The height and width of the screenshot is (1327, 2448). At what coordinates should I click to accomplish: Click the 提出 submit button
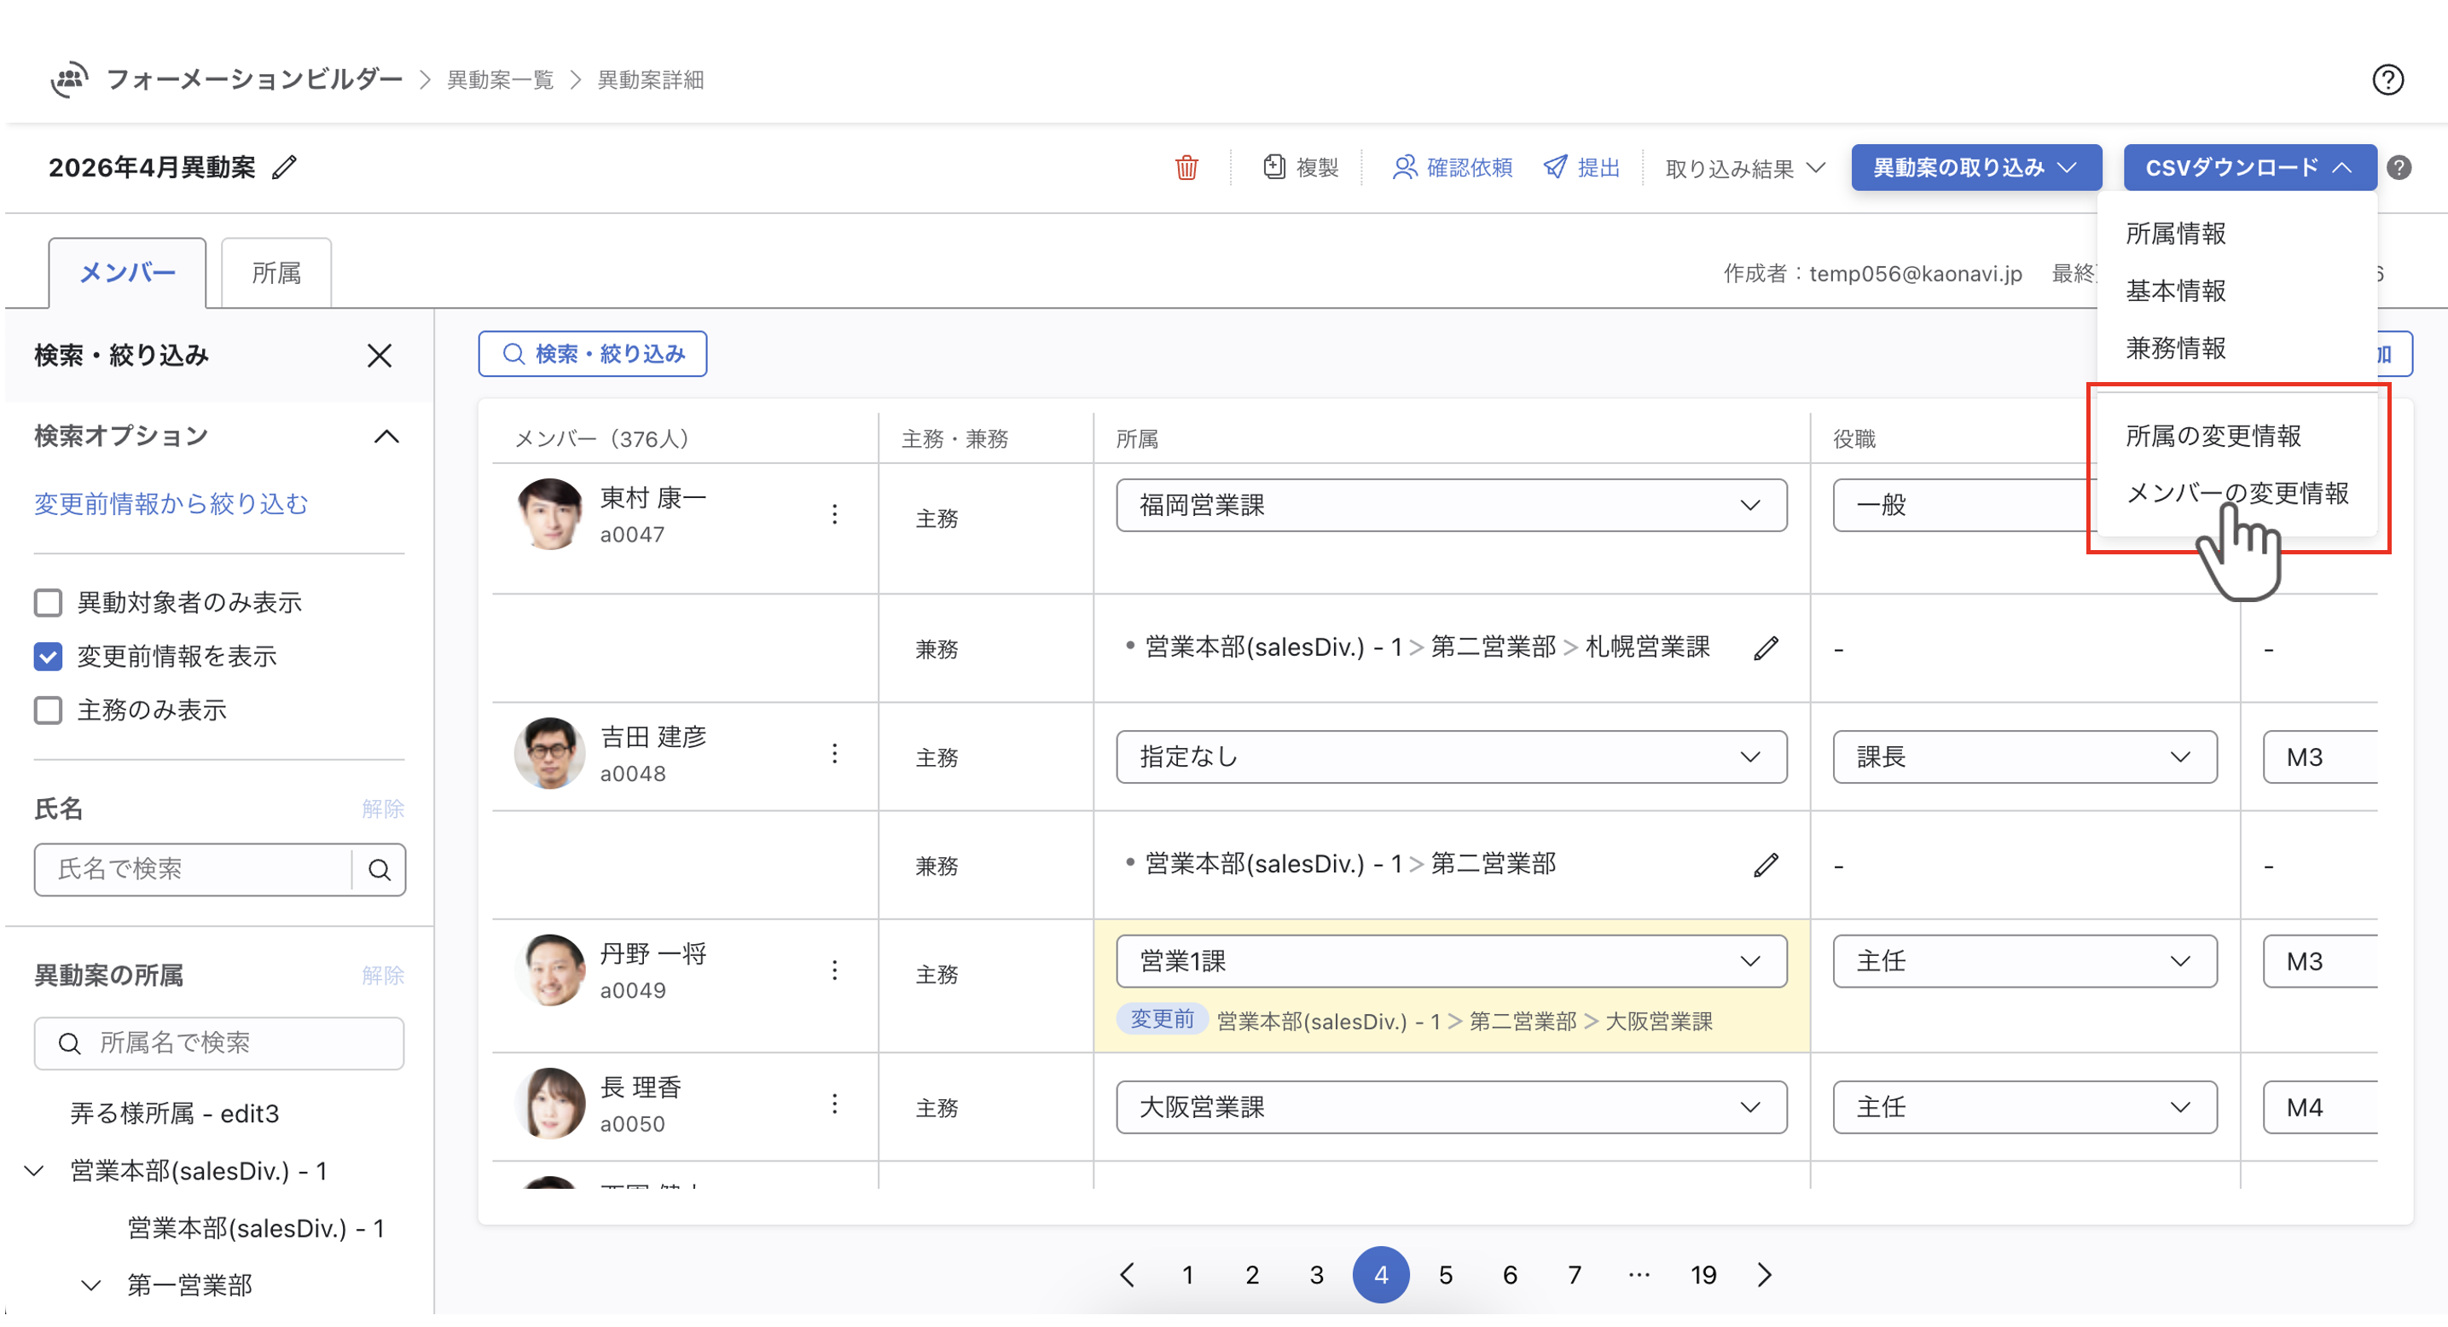(x=1581, y=168)
